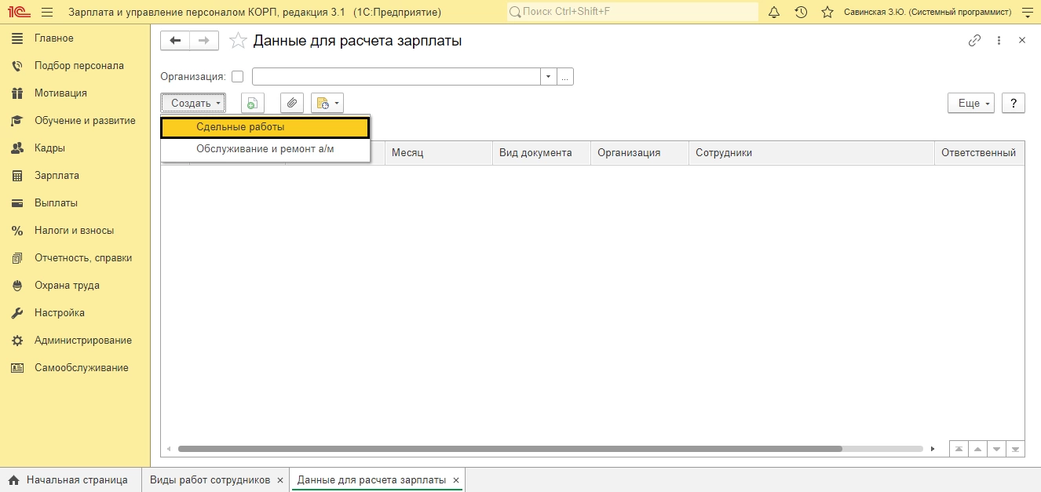Click the left arrow of the horizontal scrollbar
Image resolution: width=1041 pixels, height=492 pixels.
click(168, 450)
